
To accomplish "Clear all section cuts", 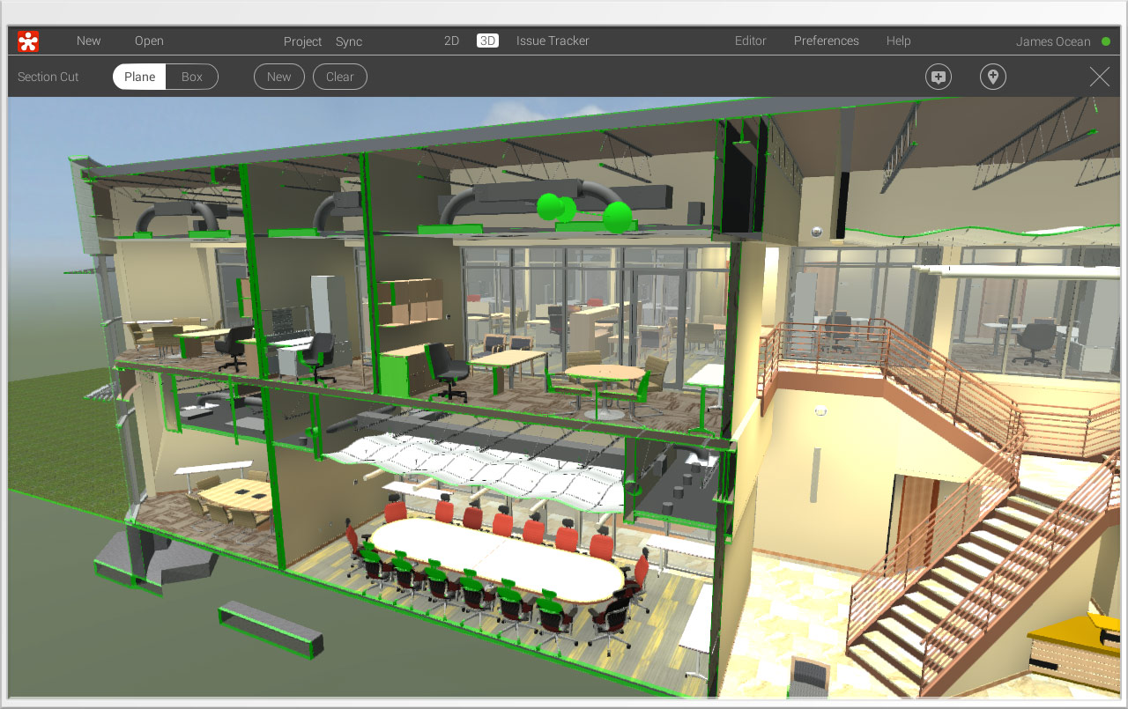I will click(340, 77).
